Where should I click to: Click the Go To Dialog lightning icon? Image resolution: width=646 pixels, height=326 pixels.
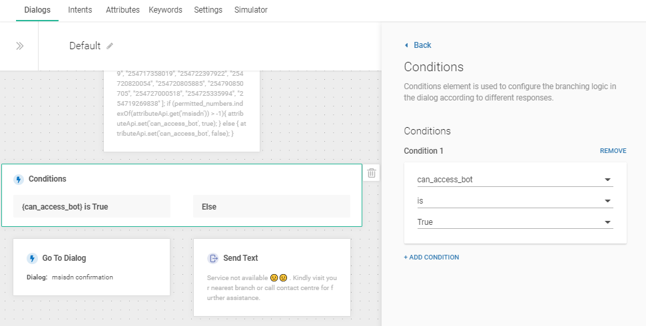coord(32,258)
